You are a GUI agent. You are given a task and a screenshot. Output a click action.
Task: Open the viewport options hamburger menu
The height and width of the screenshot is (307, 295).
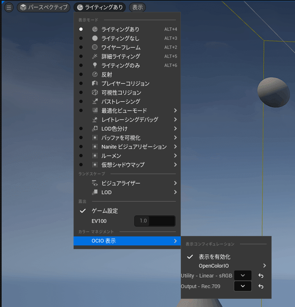point(9,7)
